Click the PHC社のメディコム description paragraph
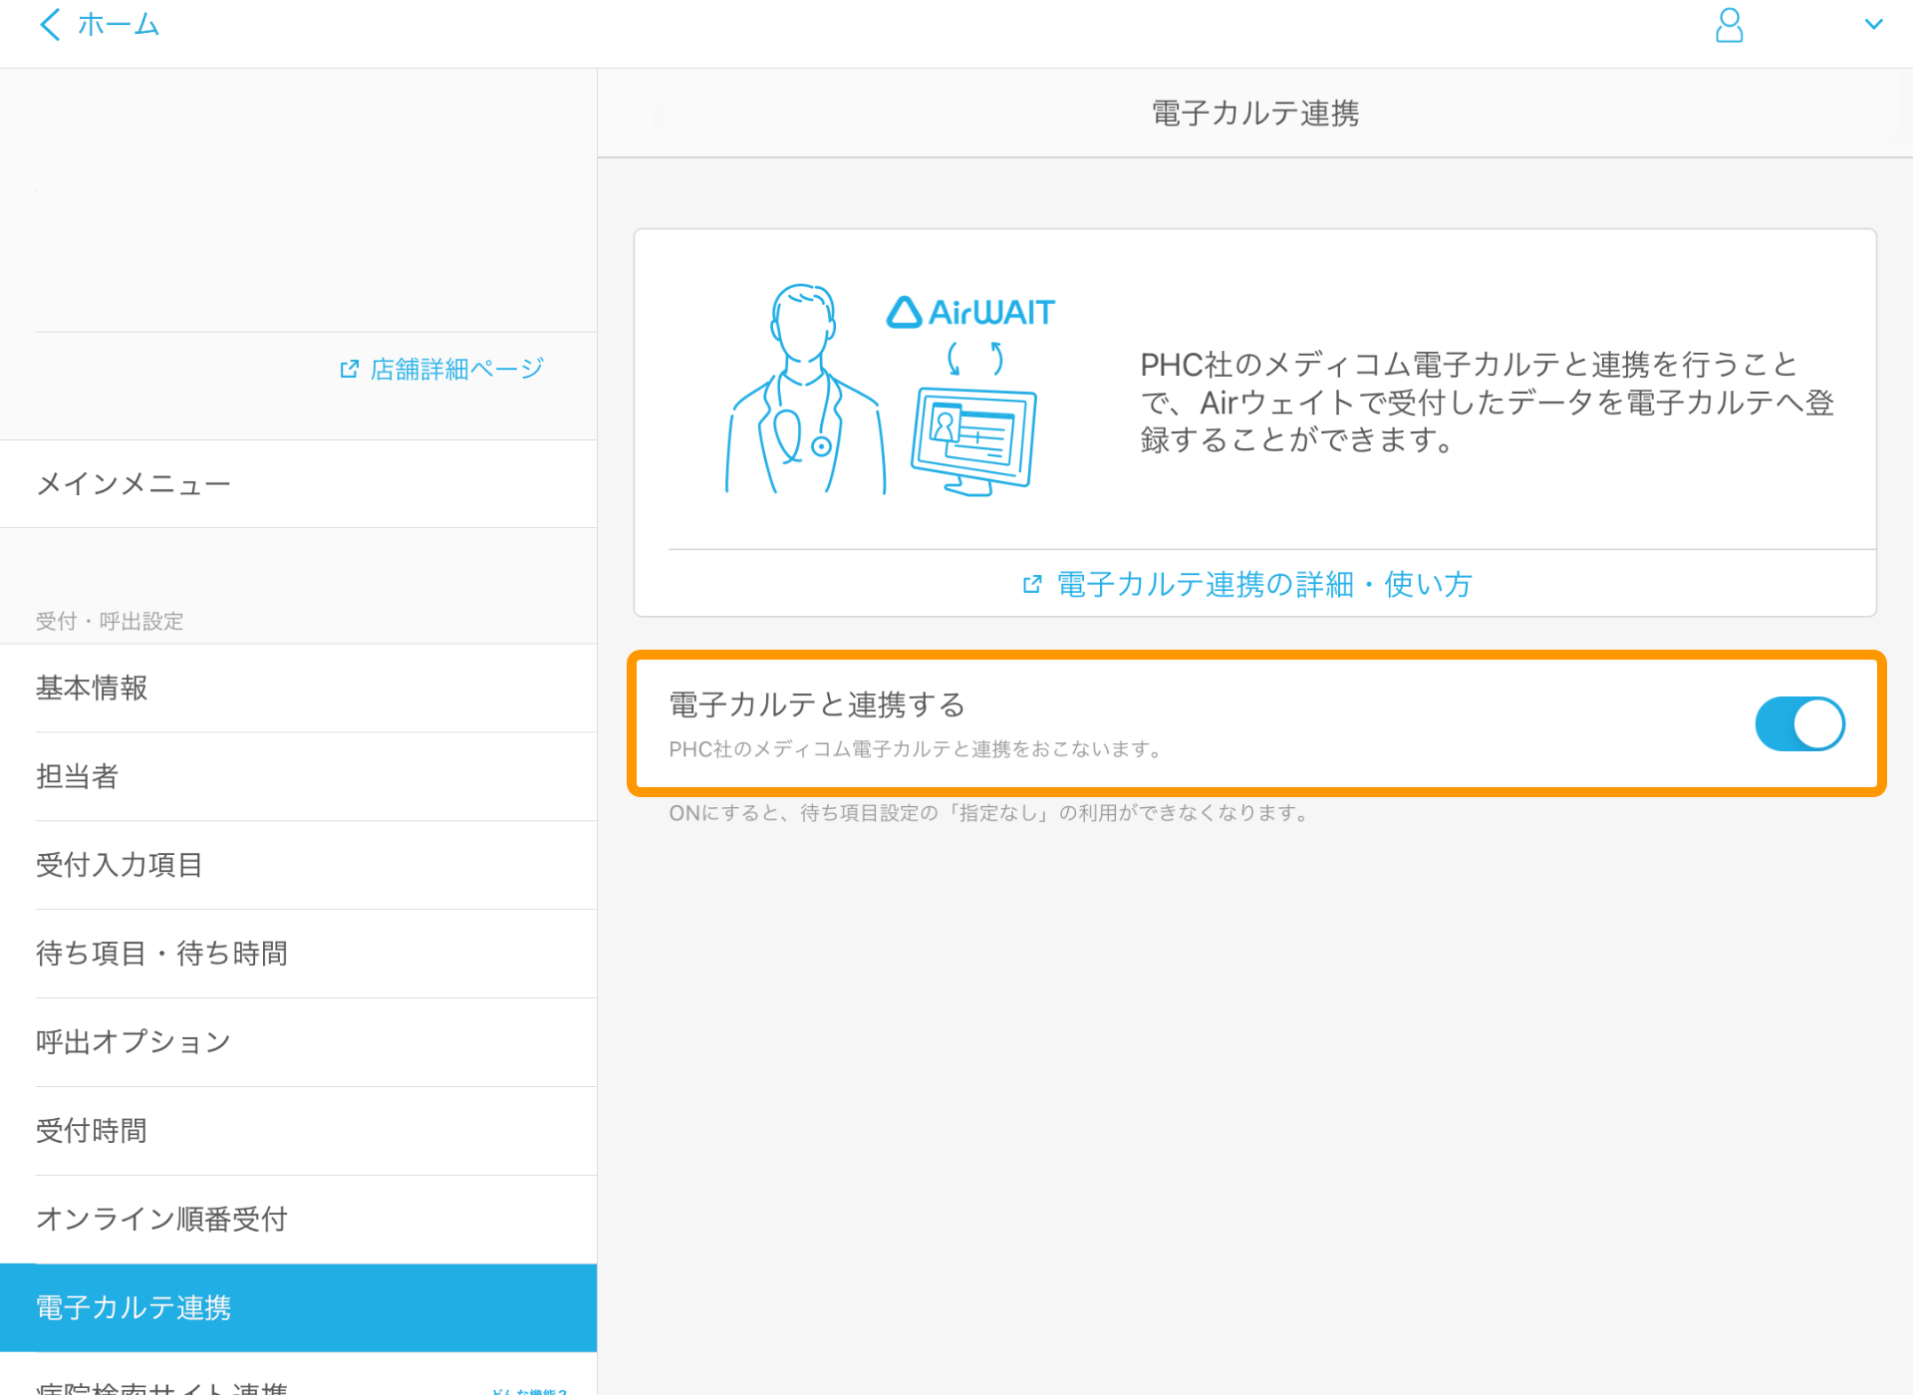 (1487, 402)
